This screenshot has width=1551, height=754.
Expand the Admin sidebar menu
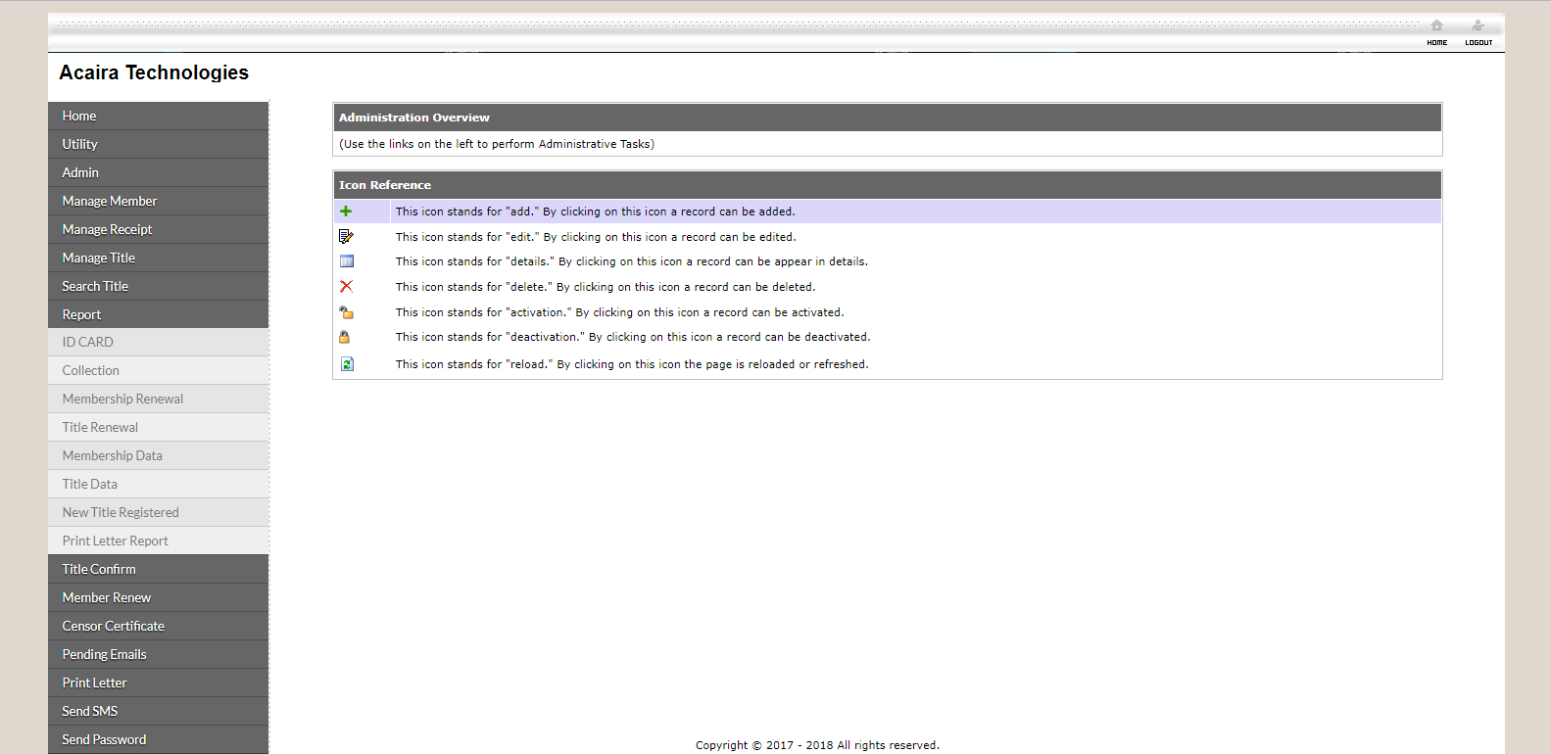click(x=80, y=172)
